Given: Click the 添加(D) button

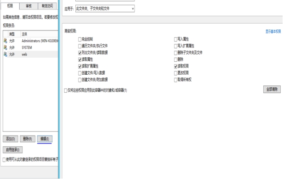Looking at the screenshot, I should pos(10,139).
